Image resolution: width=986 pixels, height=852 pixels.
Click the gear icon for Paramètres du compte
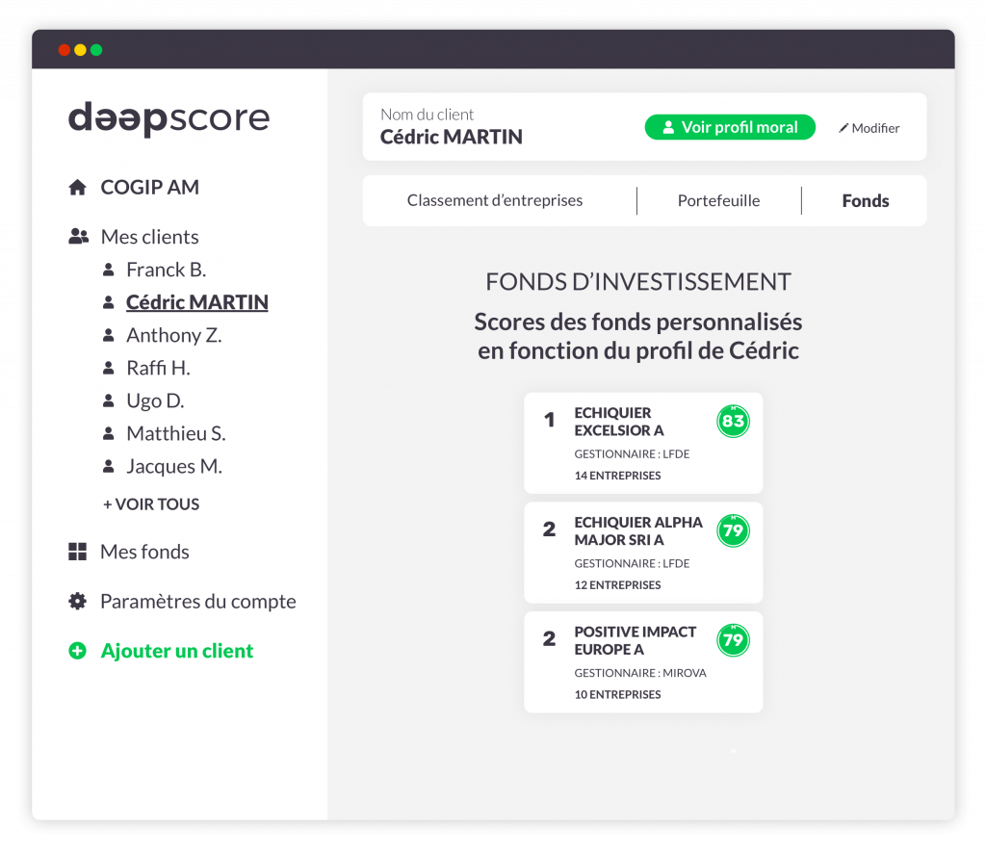pyautogui.click(x=77, y=601)
